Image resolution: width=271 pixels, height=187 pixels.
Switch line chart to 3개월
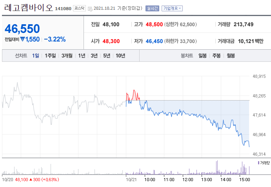[x=67, y=56]
